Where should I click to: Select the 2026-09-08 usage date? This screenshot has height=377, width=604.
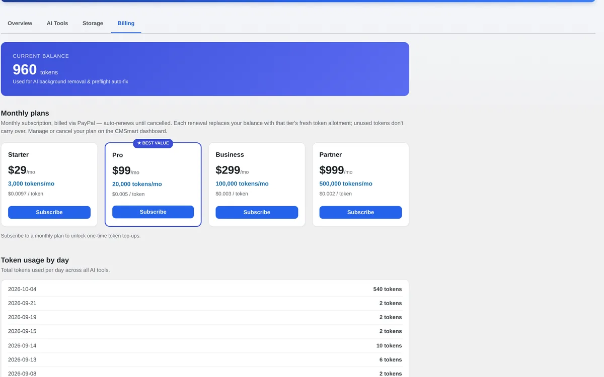pos(22,374)
